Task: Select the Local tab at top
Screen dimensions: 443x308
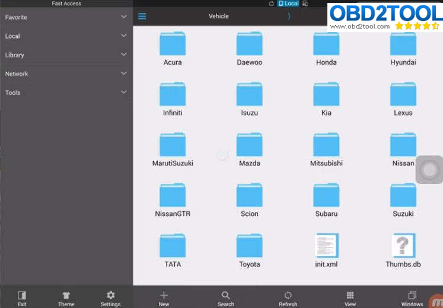Action: point(288,4)
